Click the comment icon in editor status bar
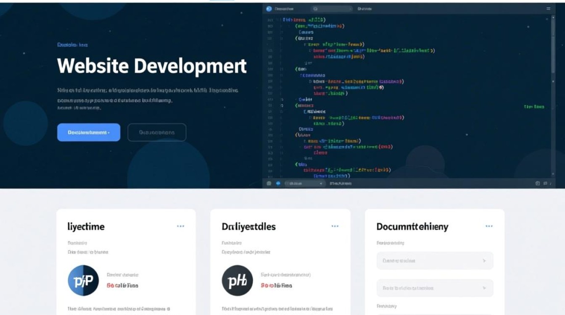Image resolution: width=565 pixels, height=315 pixels. click(545, 184)
